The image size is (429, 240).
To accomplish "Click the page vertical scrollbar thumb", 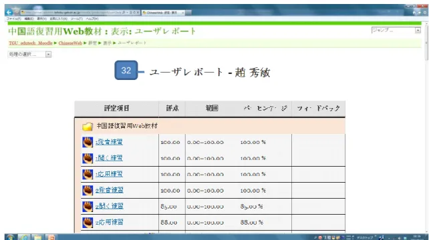I will tap(426, 42).
